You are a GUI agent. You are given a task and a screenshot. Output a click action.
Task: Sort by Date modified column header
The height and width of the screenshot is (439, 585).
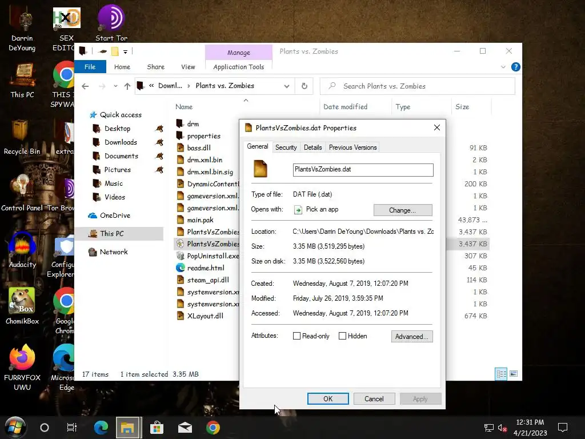tap(345, 107)
